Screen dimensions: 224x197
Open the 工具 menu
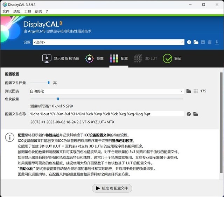[x=28, y=12]
